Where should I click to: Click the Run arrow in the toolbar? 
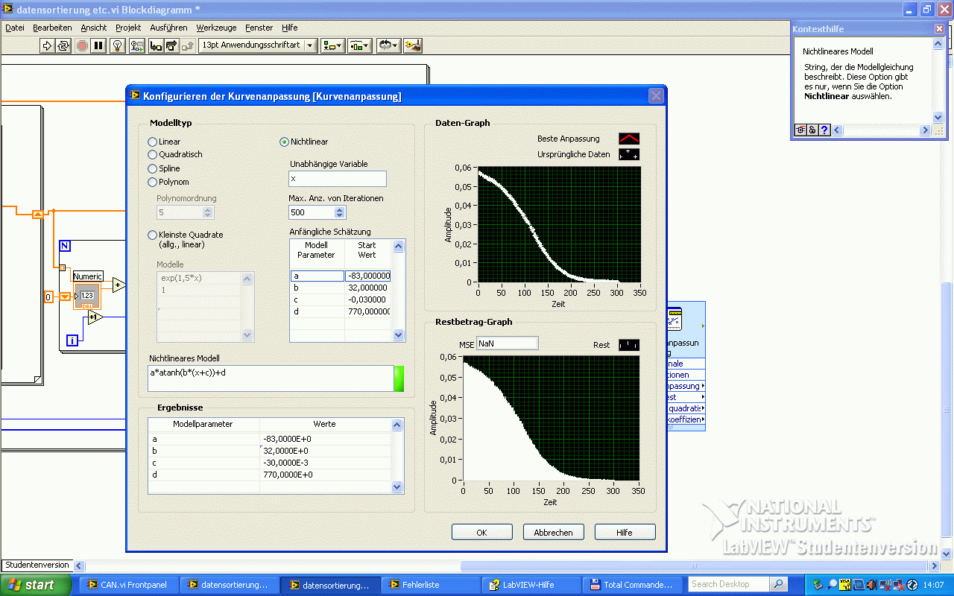click(x=48, y=45)
